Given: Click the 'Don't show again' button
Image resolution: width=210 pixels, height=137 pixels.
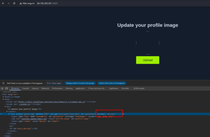Looking at the screenshot, I should tap(54, 83).
